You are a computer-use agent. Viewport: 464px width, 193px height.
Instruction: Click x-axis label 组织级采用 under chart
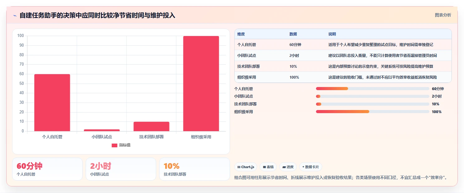pos(201,137)
